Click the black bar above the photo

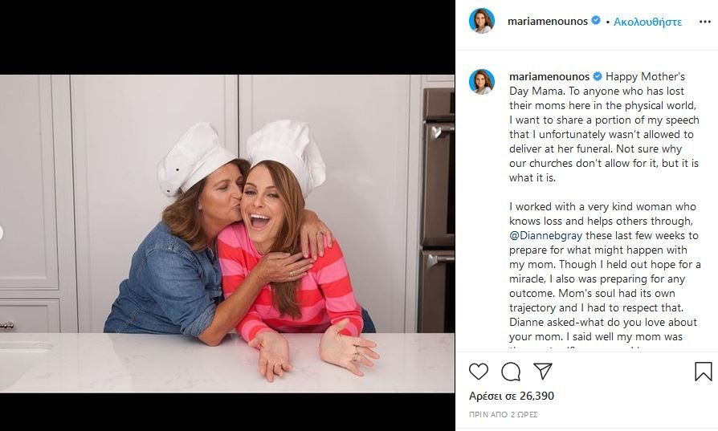click(x=227, y=37)
